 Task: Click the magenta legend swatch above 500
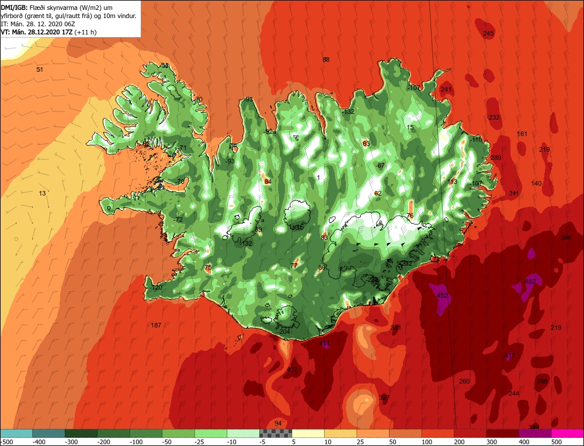tap(568, 433)
